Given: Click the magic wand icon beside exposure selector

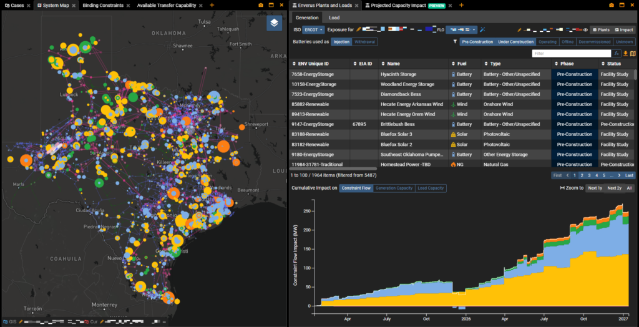Looking at the screenshot, I should tap(482, 29).
